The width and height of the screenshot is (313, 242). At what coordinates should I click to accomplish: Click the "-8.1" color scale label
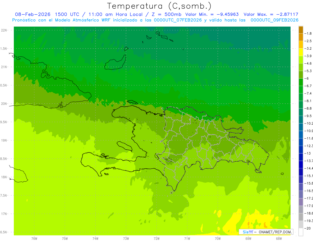[x=309, y=101]
